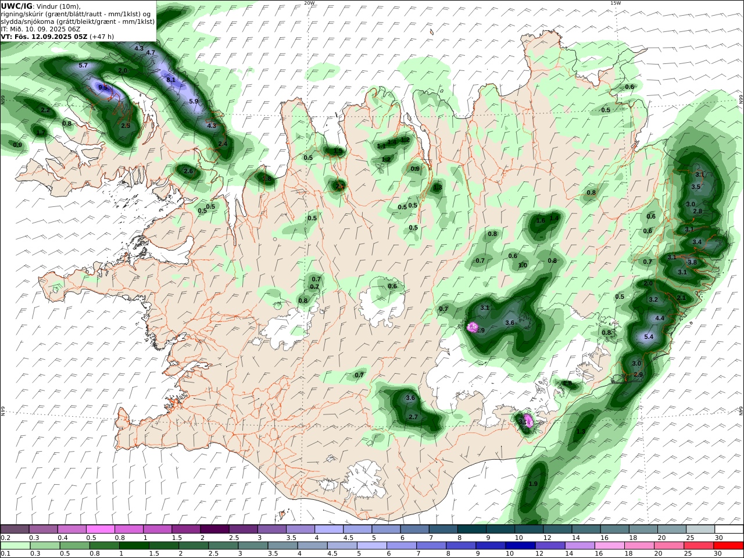Click the 2.7 precipitation value

click(x=414, y=417)
